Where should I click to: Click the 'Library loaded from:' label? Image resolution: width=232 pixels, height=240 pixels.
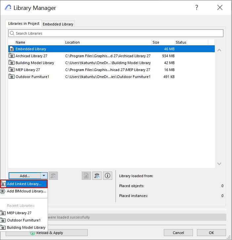coord(136,176)
